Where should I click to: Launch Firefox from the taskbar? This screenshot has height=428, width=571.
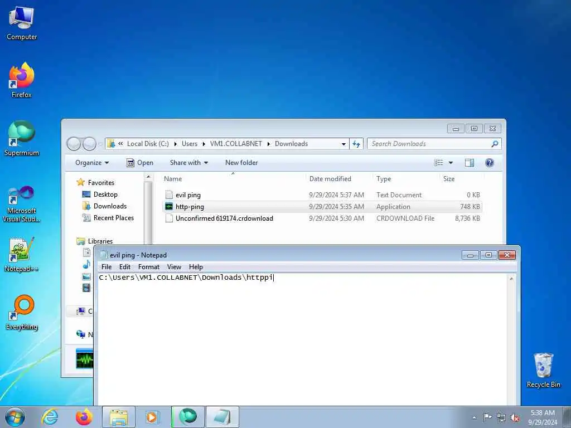tap(84, 417)
